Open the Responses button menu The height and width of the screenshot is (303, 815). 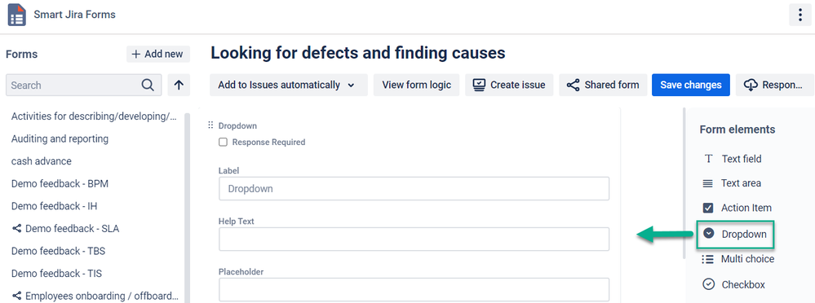pyautogui.click(x=775, y=85)
